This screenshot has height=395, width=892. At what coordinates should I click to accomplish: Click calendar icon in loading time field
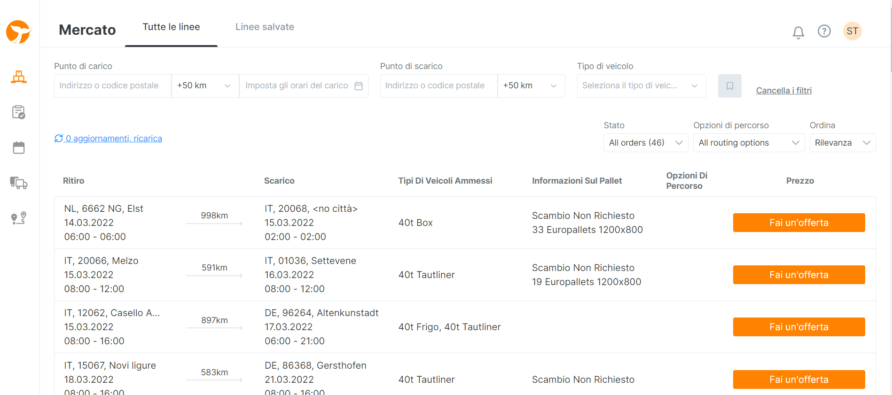(x=359, y=86)
